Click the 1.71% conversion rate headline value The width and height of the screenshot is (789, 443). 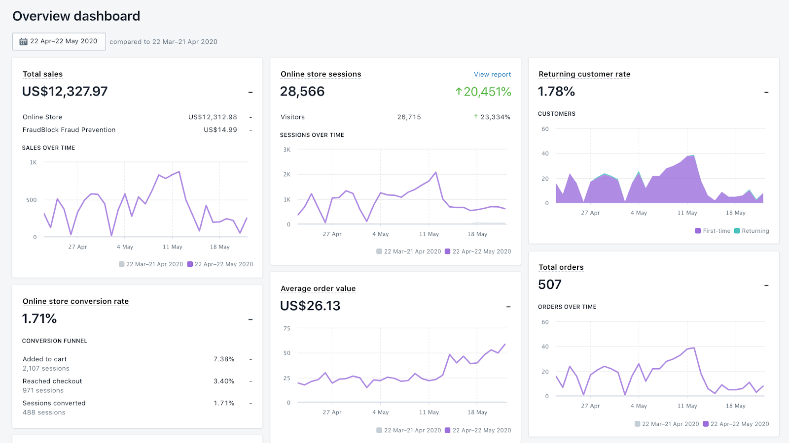[x=39, y=319]
